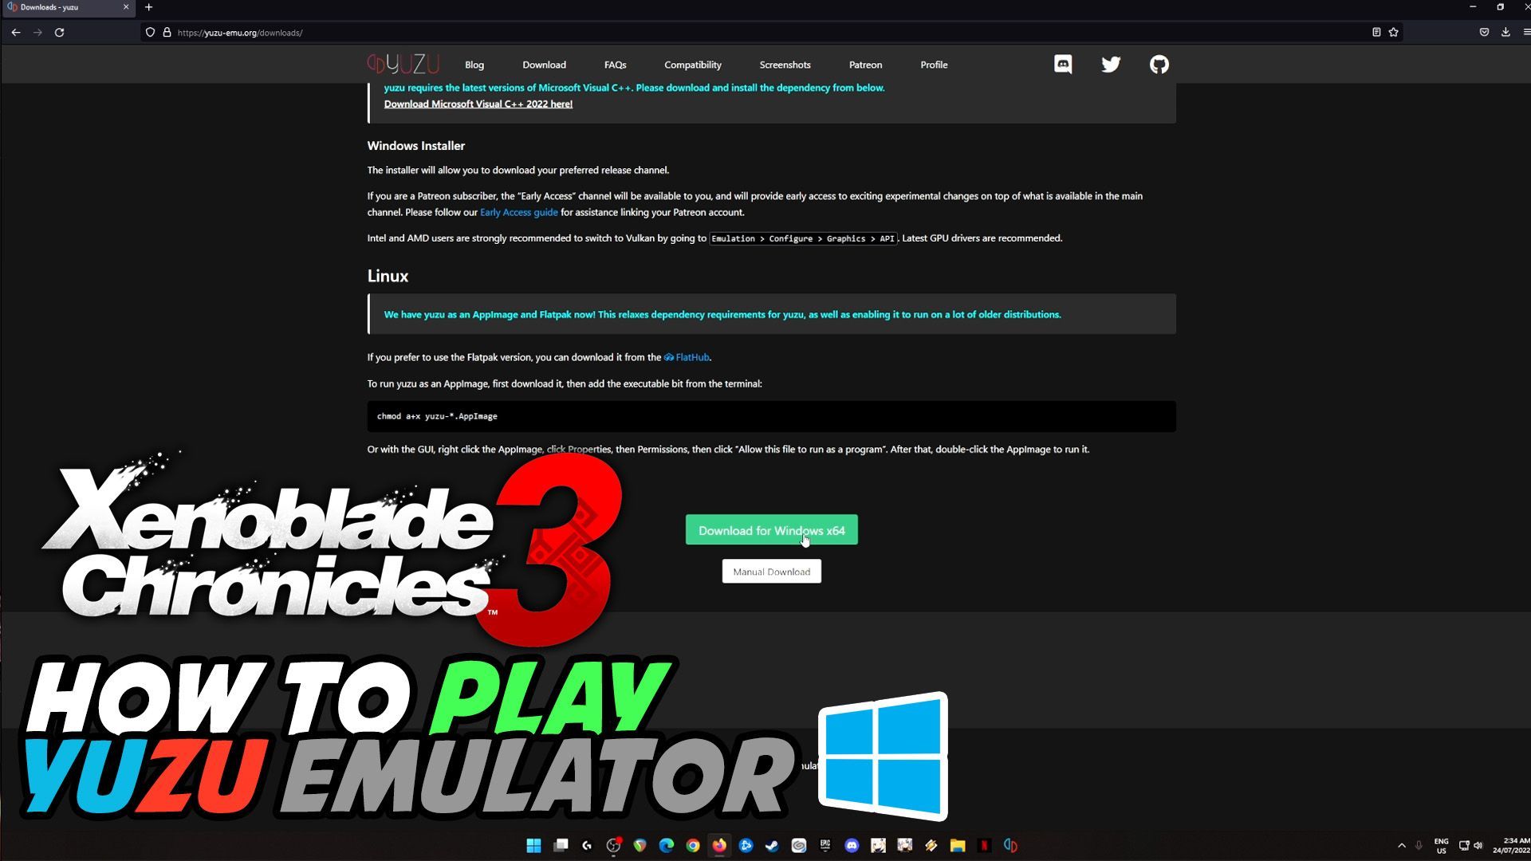The height and width of the screenshot is (861, 1531).
Task: Open the FAQs navigation menu item
Action: [x=614, y=64]
